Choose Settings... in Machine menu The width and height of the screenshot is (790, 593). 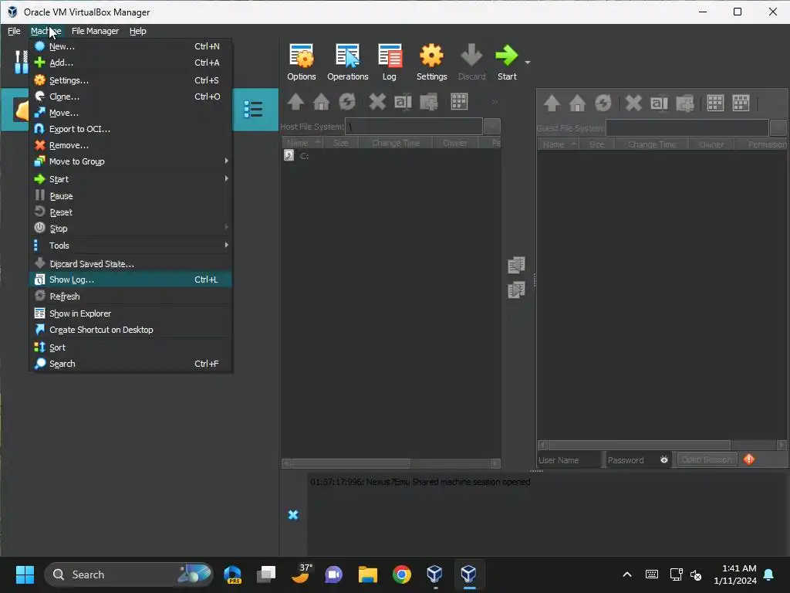(131, 80)
